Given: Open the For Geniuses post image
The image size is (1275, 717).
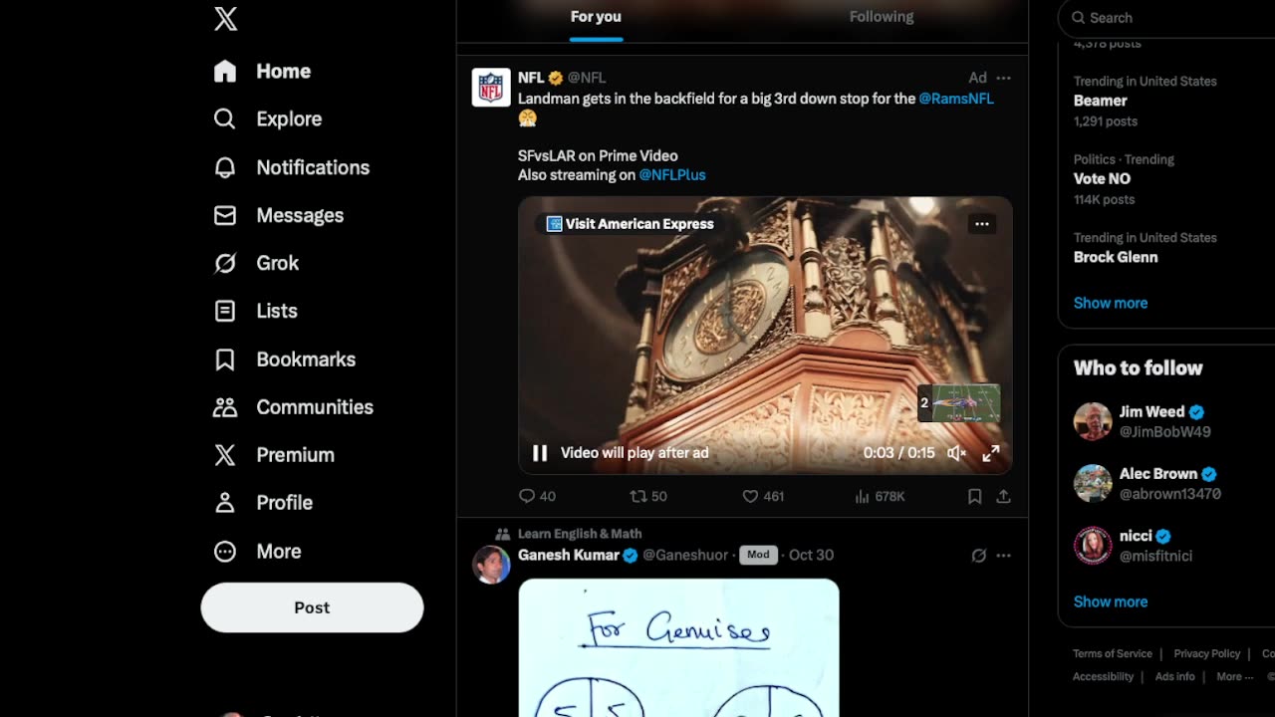Looking at the screenshot, I should (678, 647).
